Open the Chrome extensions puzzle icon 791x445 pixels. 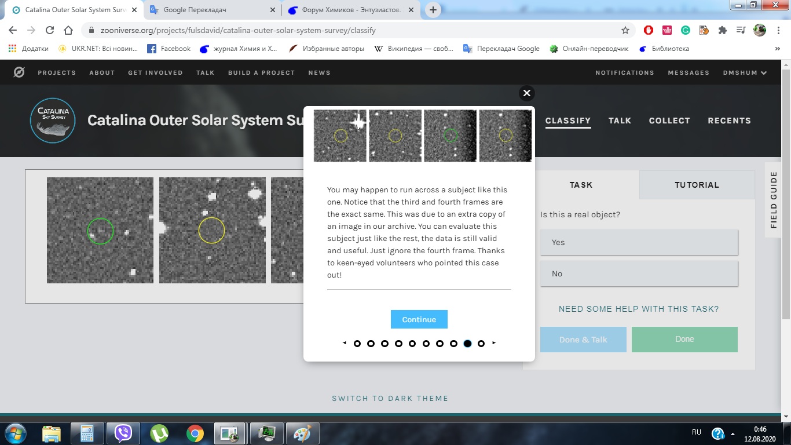click(x=722, y=30)
